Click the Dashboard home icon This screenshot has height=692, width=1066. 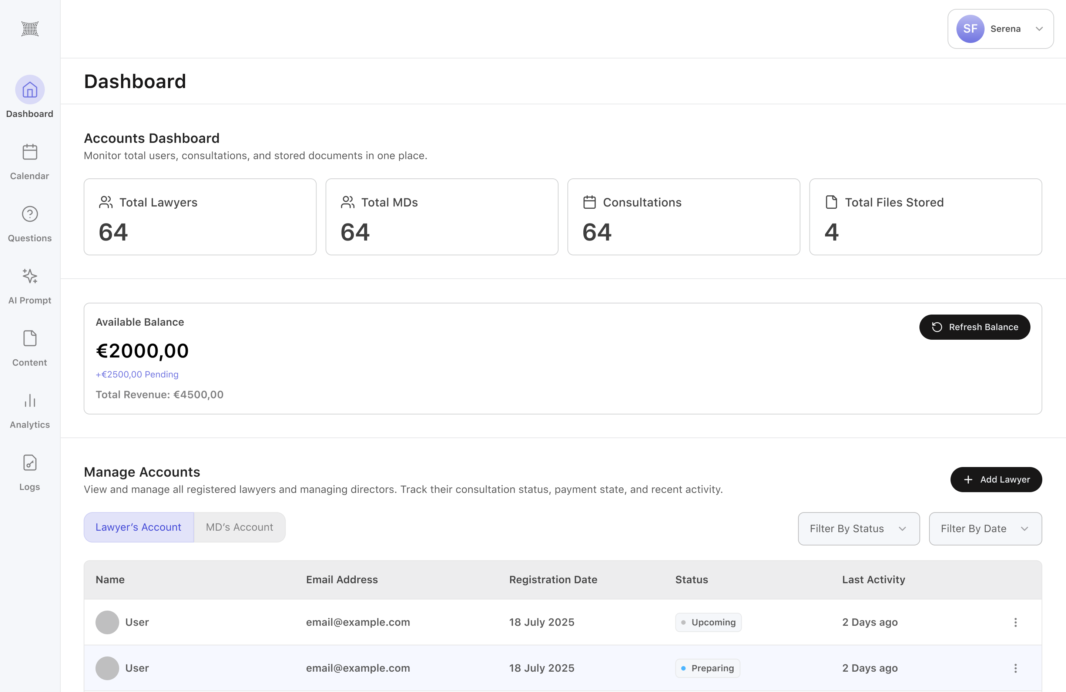(x=30, y=90)
